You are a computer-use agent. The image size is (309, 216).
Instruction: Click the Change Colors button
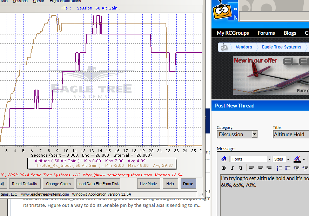(x=58, y=184)
